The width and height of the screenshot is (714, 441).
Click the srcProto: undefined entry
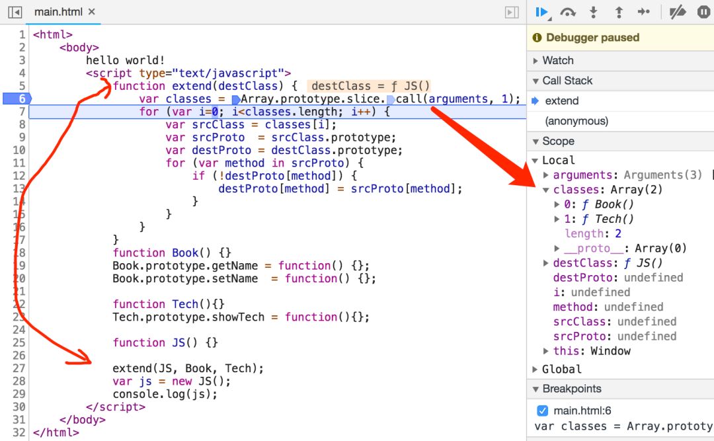tap(614, 336)
